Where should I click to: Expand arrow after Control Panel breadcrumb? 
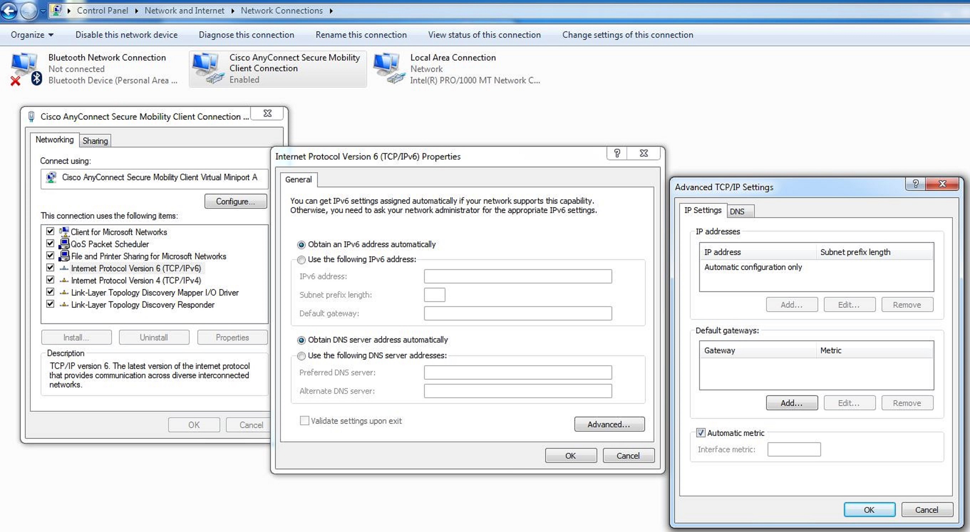click(x=136, y=11)
